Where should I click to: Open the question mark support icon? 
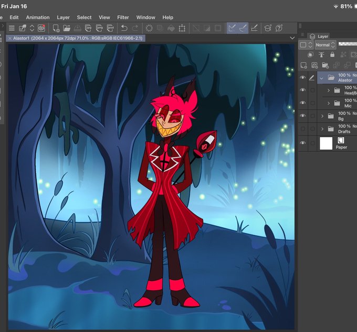(x=279, y=28)
